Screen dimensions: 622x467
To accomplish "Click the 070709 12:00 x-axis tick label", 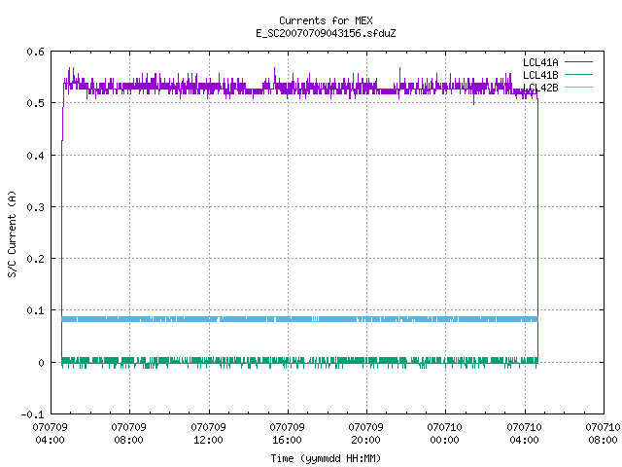I will [x=208, y=434].
